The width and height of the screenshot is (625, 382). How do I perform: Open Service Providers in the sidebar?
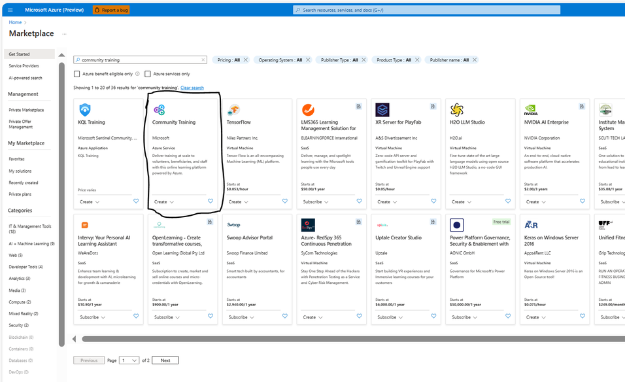(x=24, y=66)
